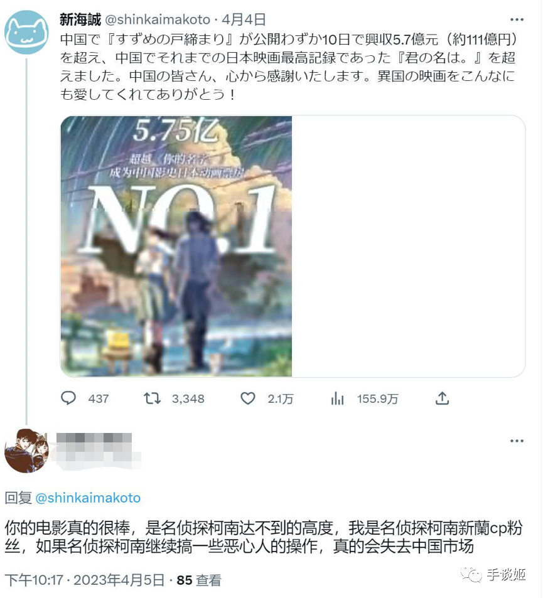Click the 437 replies count
The width and height of the screenshot is (543, 598).
point(99,399)
